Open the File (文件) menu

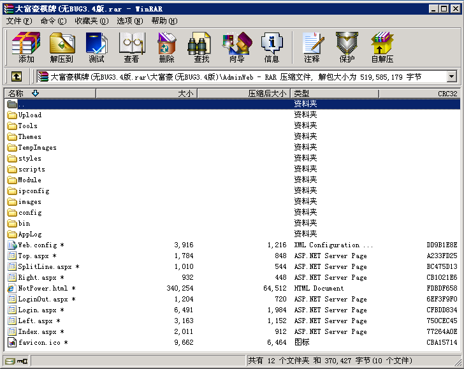pos(18,21)
